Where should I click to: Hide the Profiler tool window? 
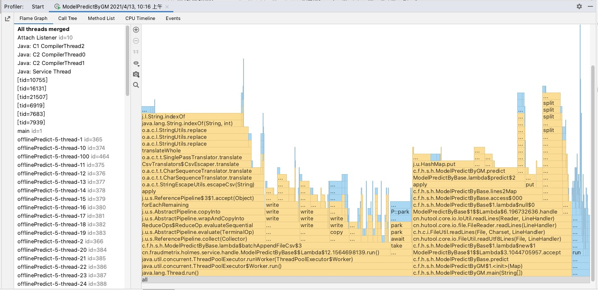click(591, 6)
